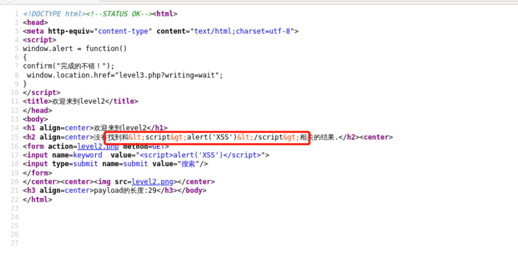Click line number 15
This screenshot has width=518, height=273.
coord(14,137)
